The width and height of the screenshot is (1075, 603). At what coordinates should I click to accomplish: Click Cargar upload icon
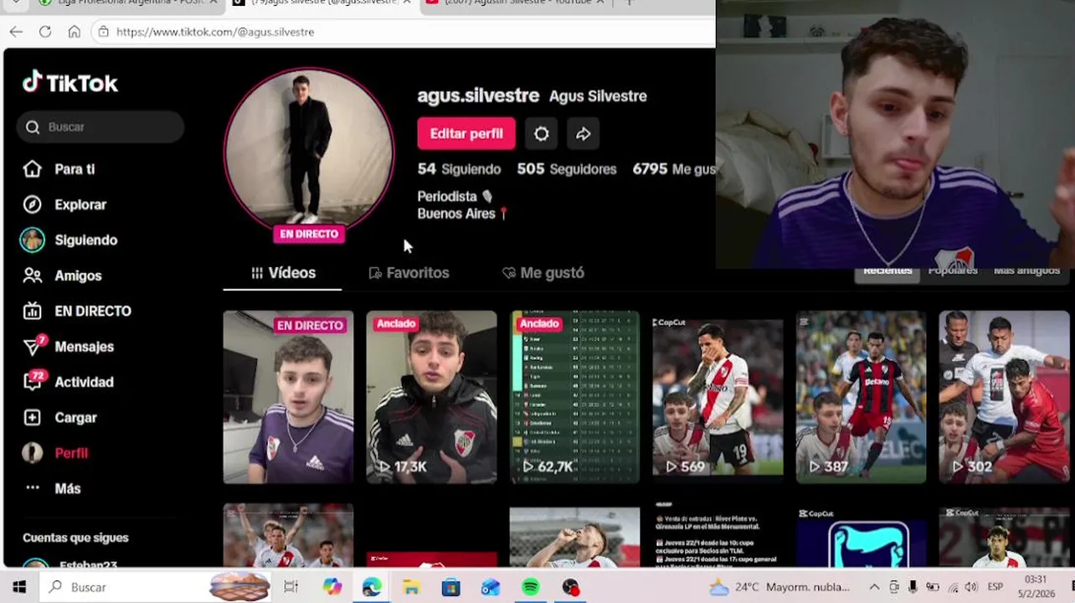[32, 417]
